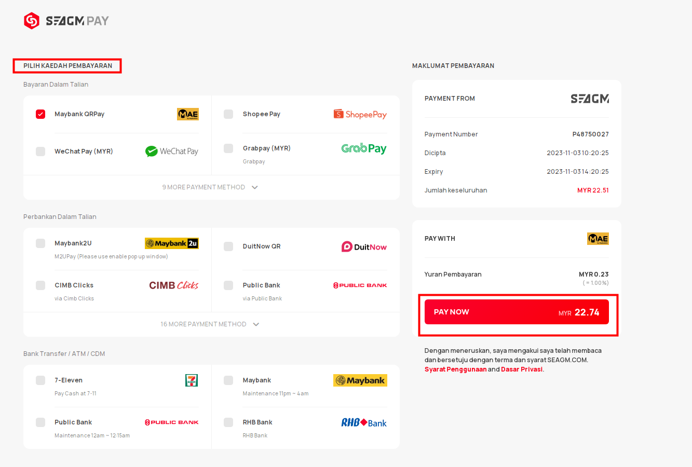This screenshot has height=467, width=692.
Task: Click the CIMB Clicks logo
Action: coord(174,285)
